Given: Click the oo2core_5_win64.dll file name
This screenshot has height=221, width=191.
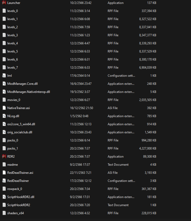Looking at the screenshot, I should tap(21, 124).
